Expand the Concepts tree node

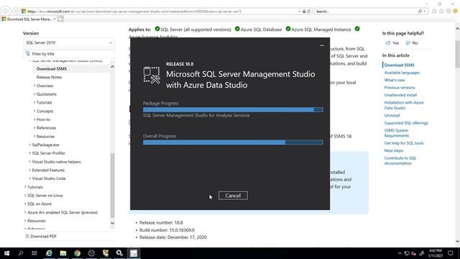tap(34, 111)
